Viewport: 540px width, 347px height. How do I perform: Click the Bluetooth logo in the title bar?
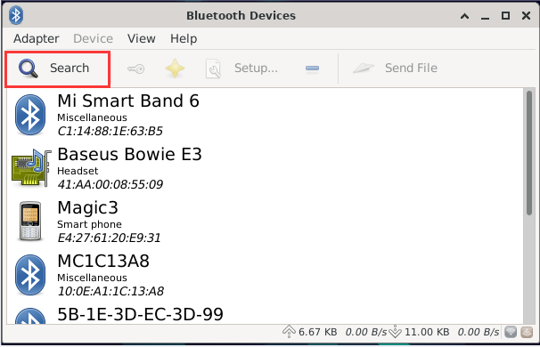16,15
